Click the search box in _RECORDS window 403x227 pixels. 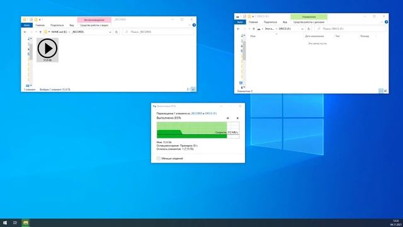pyautogui.click(x=158, y=32)
